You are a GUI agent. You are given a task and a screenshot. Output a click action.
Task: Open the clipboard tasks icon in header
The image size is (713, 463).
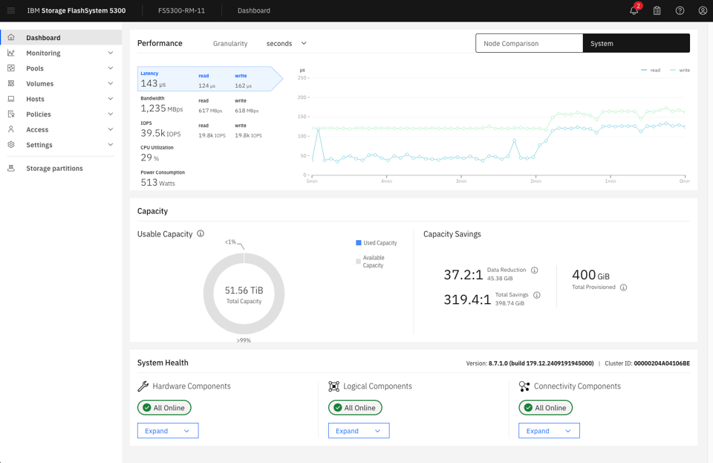(x=657, y=10)
